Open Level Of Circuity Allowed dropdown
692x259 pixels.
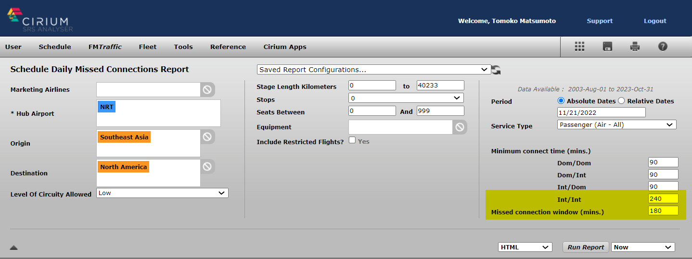162,193
